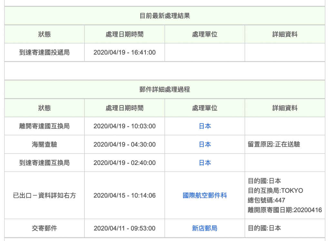Click timestamp 2020/04/11 - 09:53:00
Screen dimensions: 330x241
tap(124, 228)
